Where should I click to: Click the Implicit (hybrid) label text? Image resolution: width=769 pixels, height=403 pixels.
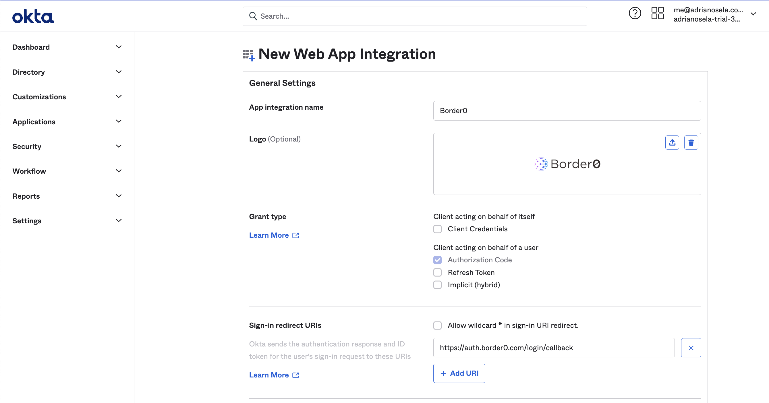[474, 285]
